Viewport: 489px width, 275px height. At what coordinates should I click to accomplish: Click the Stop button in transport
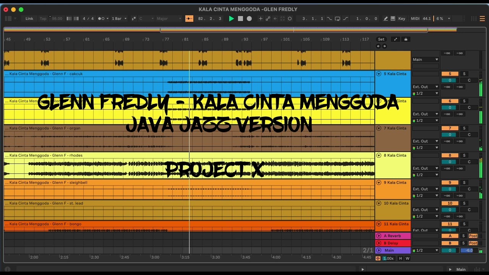(240, 18)
